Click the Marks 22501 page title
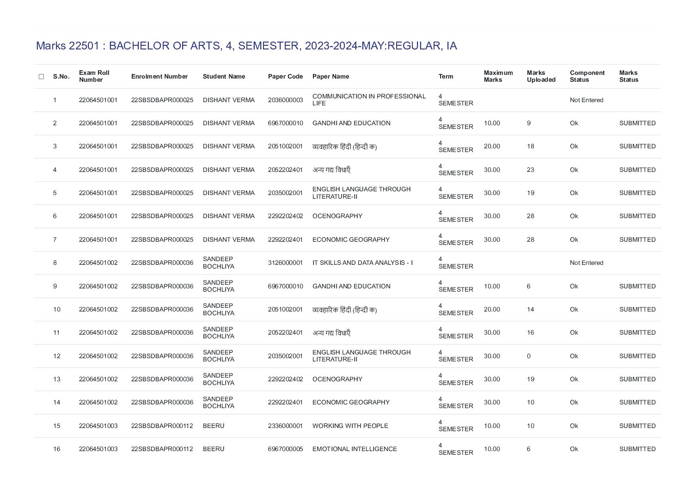This screenshot has width=692, height=489. pos(246,46)
